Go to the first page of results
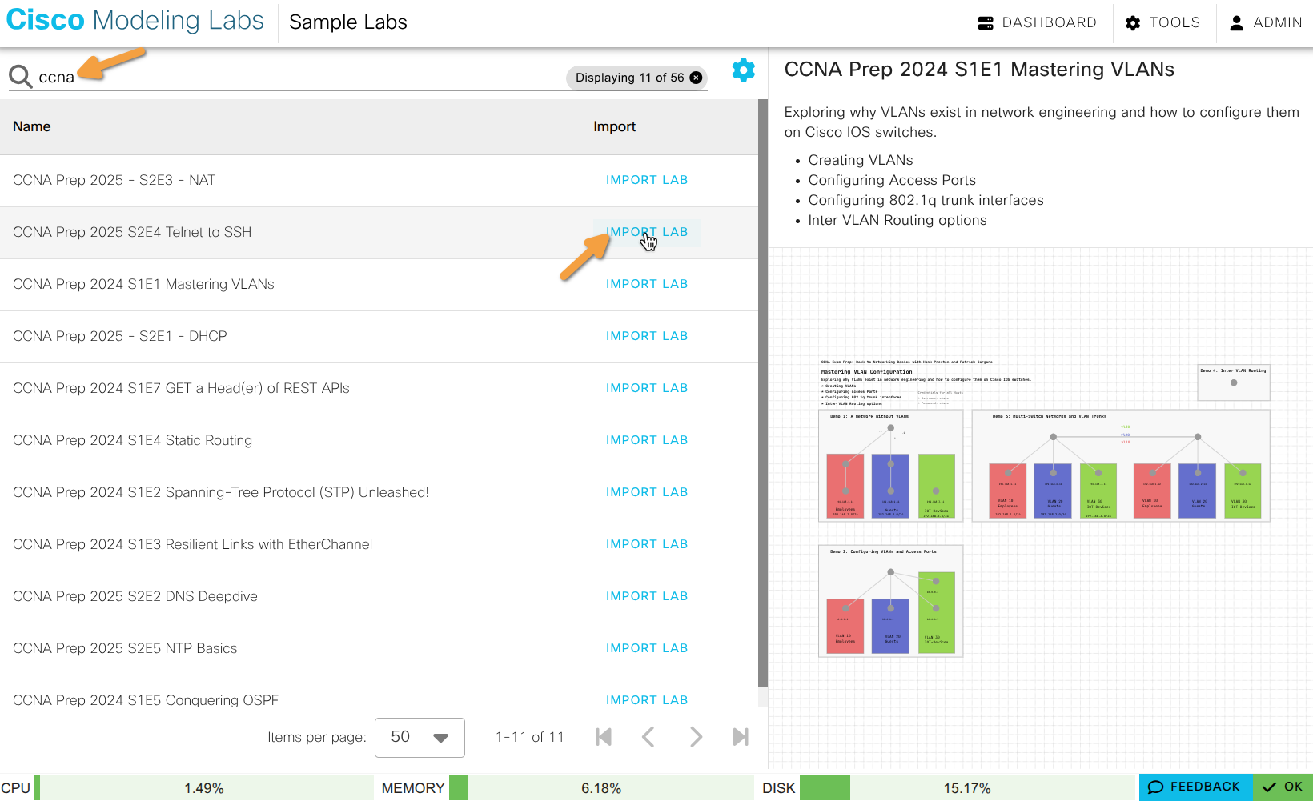Image resolution: width=1313 pixels, height=801 pixels. [x=604, y=737]
